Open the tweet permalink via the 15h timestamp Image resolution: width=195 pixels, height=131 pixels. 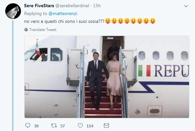[x=97, y=6]
